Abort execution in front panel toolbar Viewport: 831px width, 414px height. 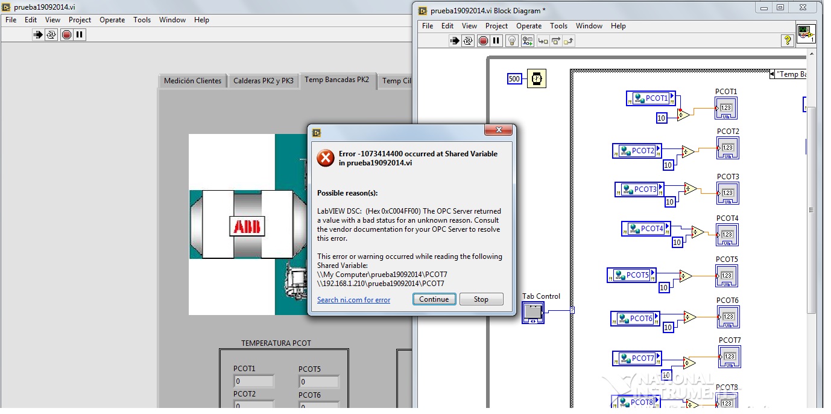pyautogui.click(x=66, y=34)
